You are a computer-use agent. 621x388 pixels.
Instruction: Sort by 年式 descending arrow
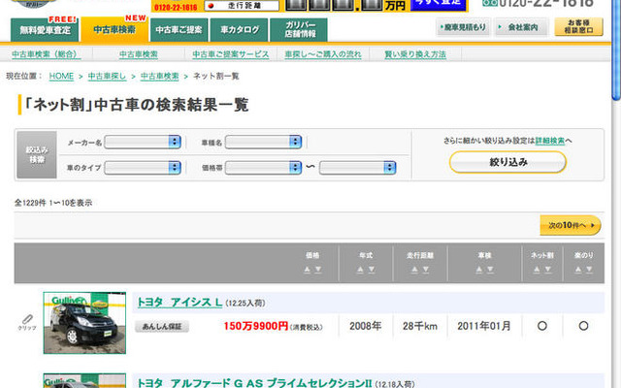pos(372,270)
